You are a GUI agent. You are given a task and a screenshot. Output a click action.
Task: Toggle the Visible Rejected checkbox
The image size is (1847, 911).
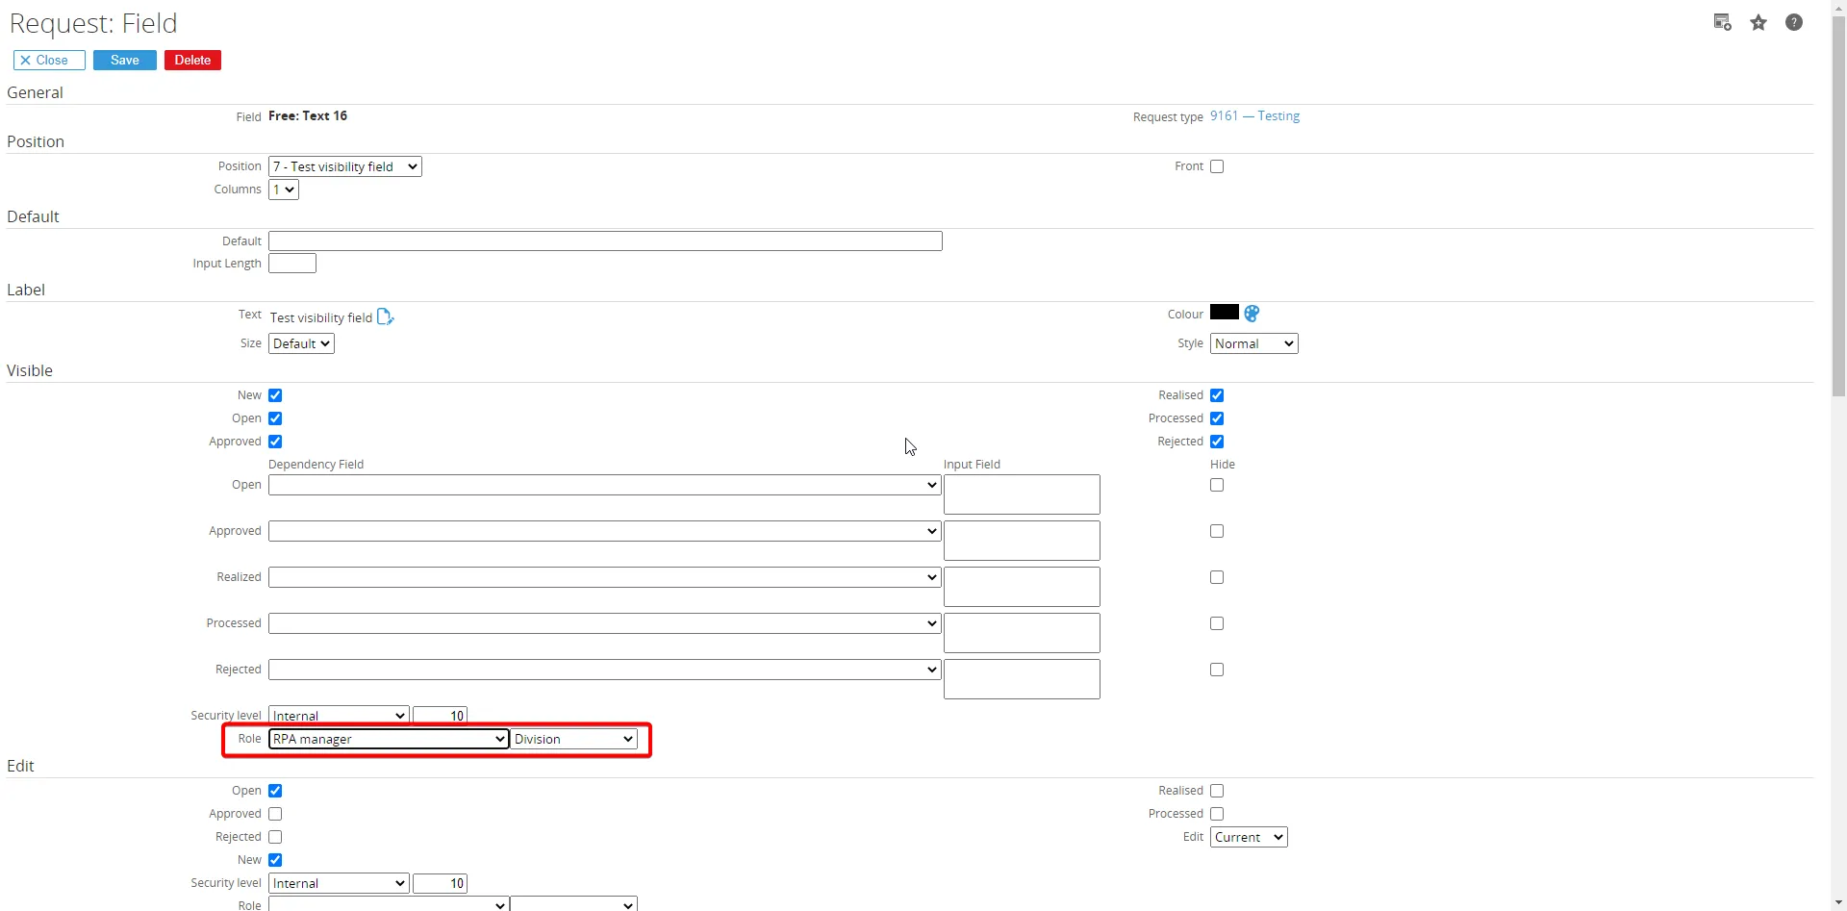[1217, 442]
